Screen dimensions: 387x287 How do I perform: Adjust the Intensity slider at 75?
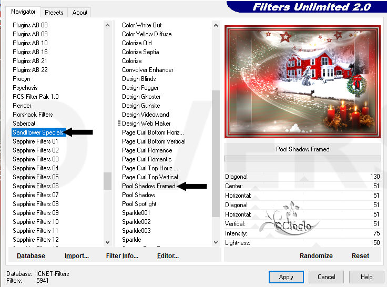[302, 233]
